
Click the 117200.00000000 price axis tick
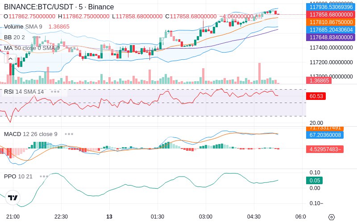tap(331, 62)
